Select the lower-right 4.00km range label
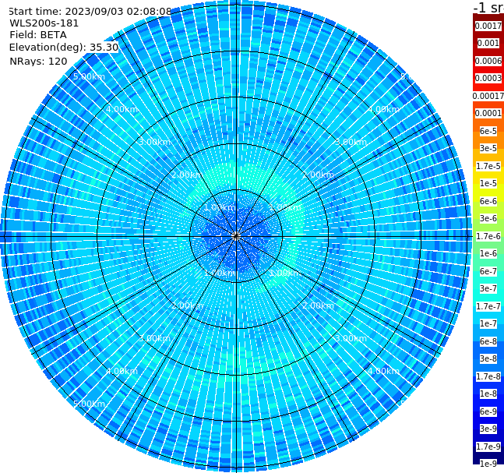Viewport: 504px width, 473px height. (384, 371)
